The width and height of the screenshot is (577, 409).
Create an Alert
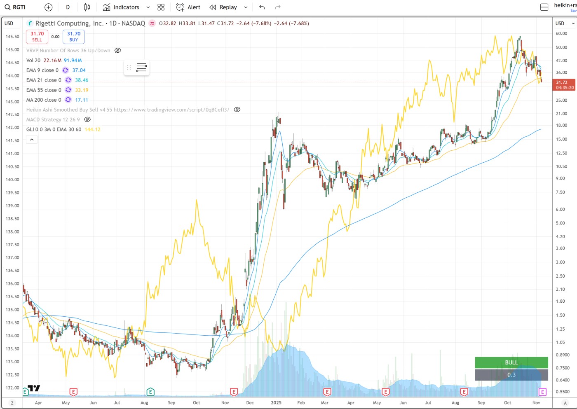pos(188,7)
